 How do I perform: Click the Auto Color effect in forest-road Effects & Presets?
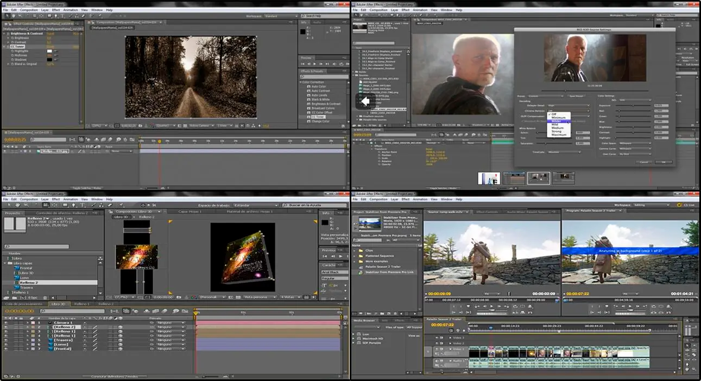[319, 87]
